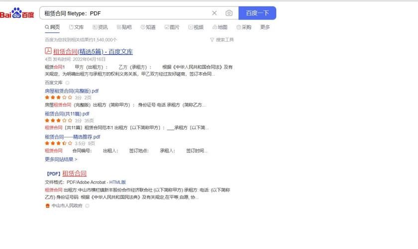This screenshot has height=249, width=418.
Task: Click the 3分 35页 rating text
Action: 84,121
